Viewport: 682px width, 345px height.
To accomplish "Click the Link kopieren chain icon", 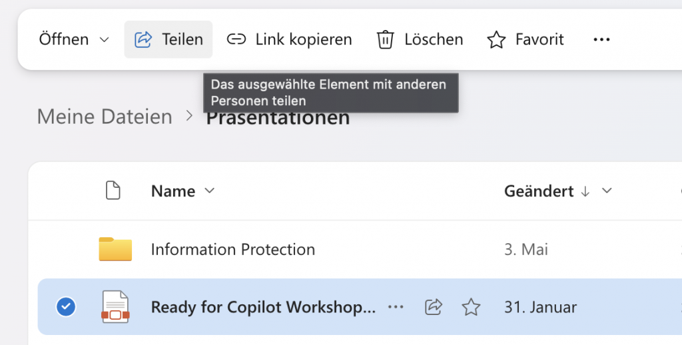I will 236,40.
